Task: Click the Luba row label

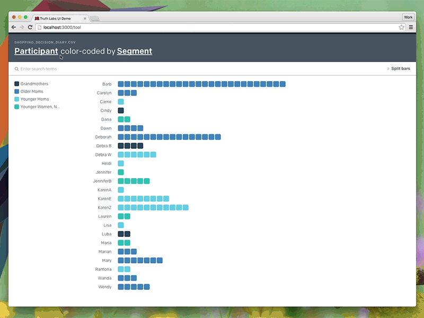Action: point(107,234)
